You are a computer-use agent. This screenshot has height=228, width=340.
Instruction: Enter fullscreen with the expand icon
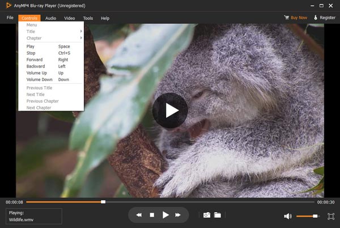click(x=331, y=216)
